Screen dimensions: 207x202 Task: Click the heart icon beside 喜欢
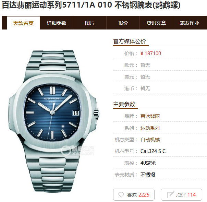click(x=121, y=195)
